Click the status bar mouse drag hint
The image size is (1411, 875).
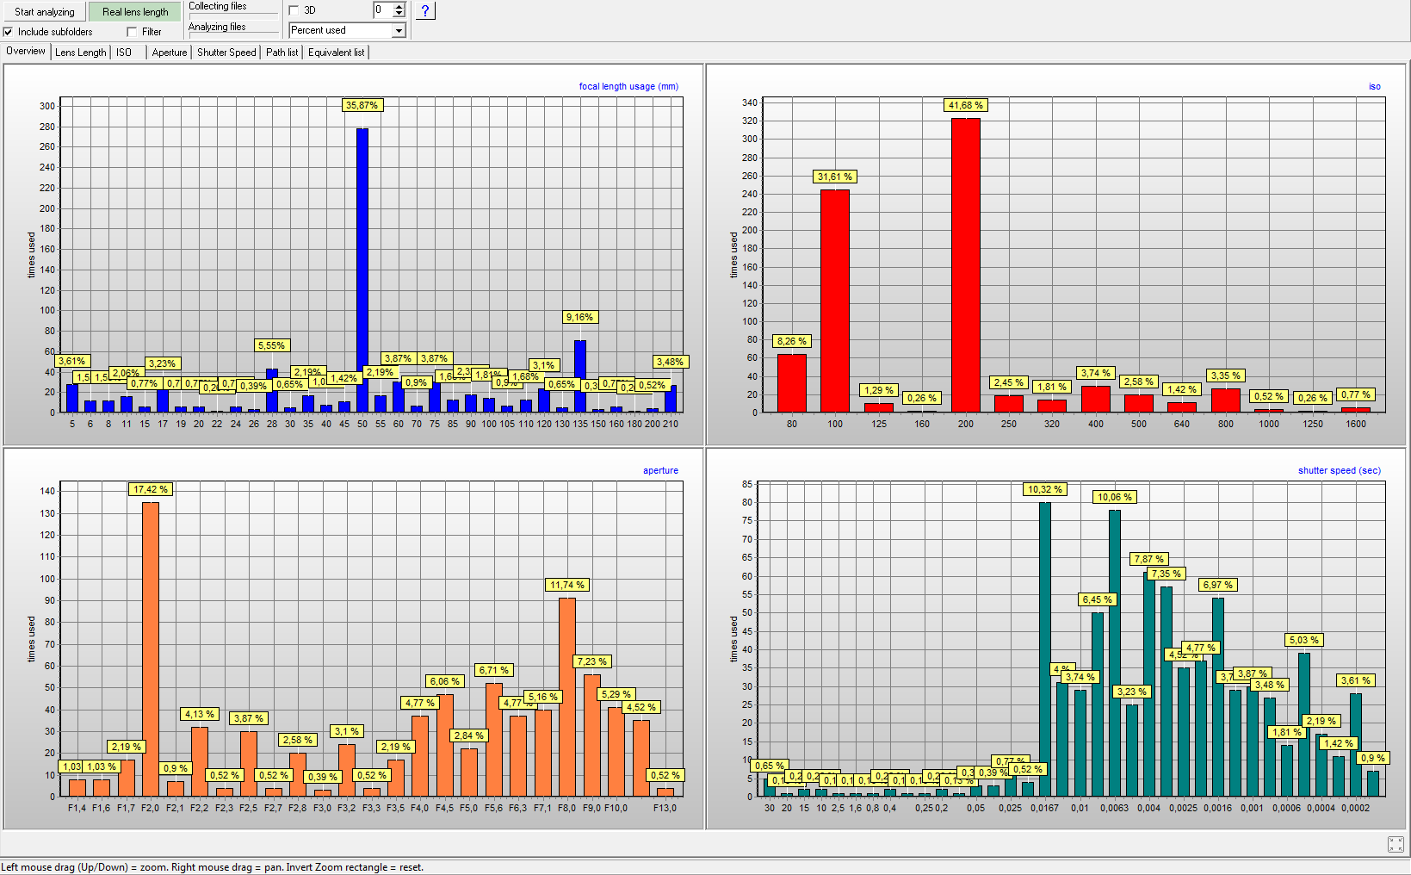pyautogui.click(x=213, y=867)
